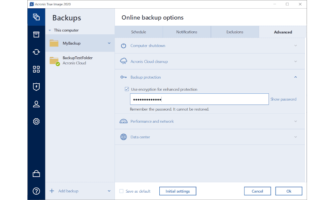The height and width of the screenshot is (200, 334).
Task: Click the Backup protection label
Action: [146, 77]
